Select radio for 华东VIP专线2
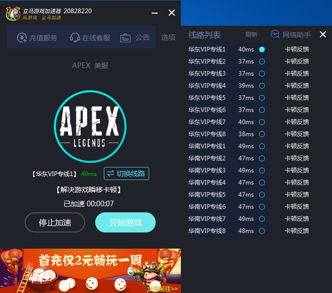This screenshot has height=293, width=332. click(262, 62)
